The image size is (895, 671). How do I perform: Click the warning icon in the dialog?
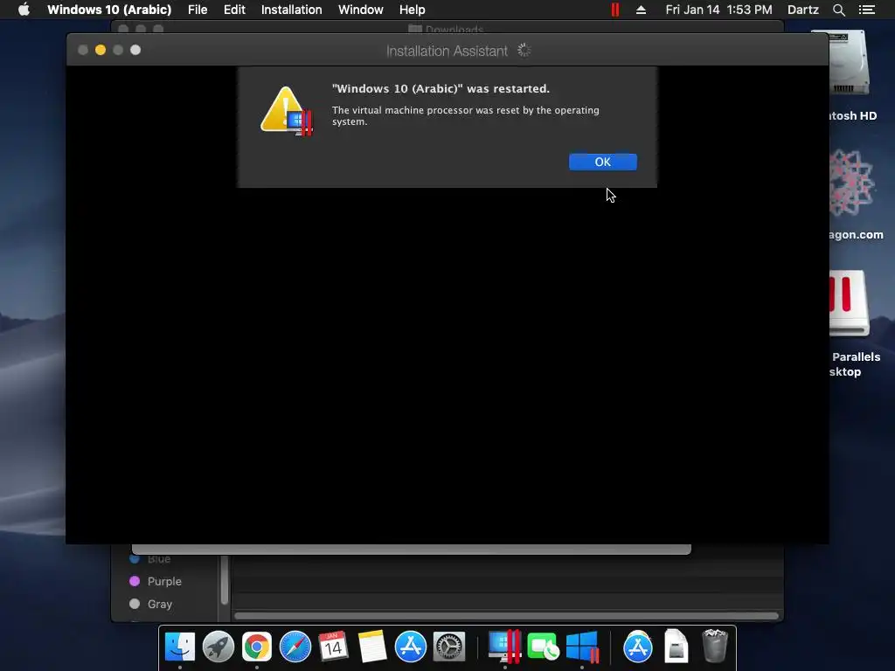(287, 111)
